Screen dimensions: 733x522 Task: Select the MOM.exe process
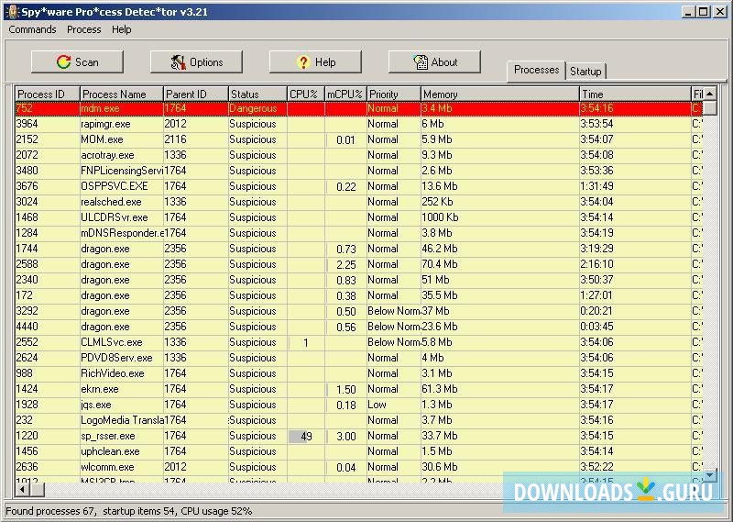click(x=359, y=139)
